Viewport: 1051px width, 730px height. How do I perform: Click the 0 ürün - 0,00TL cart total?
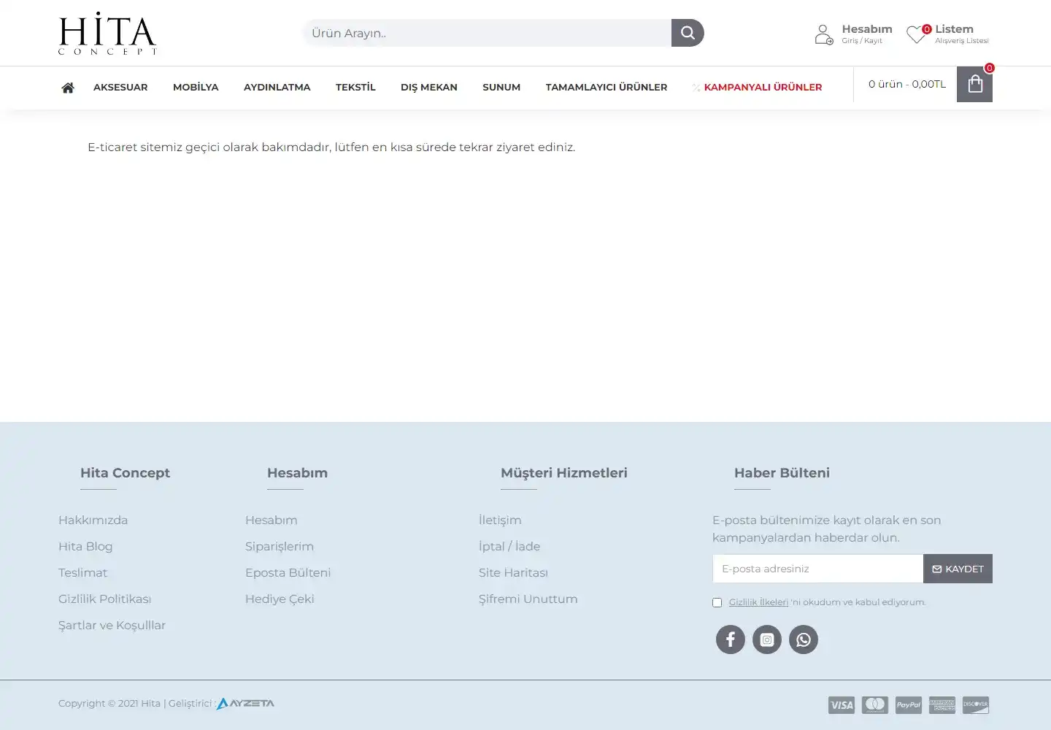[907, 84]
